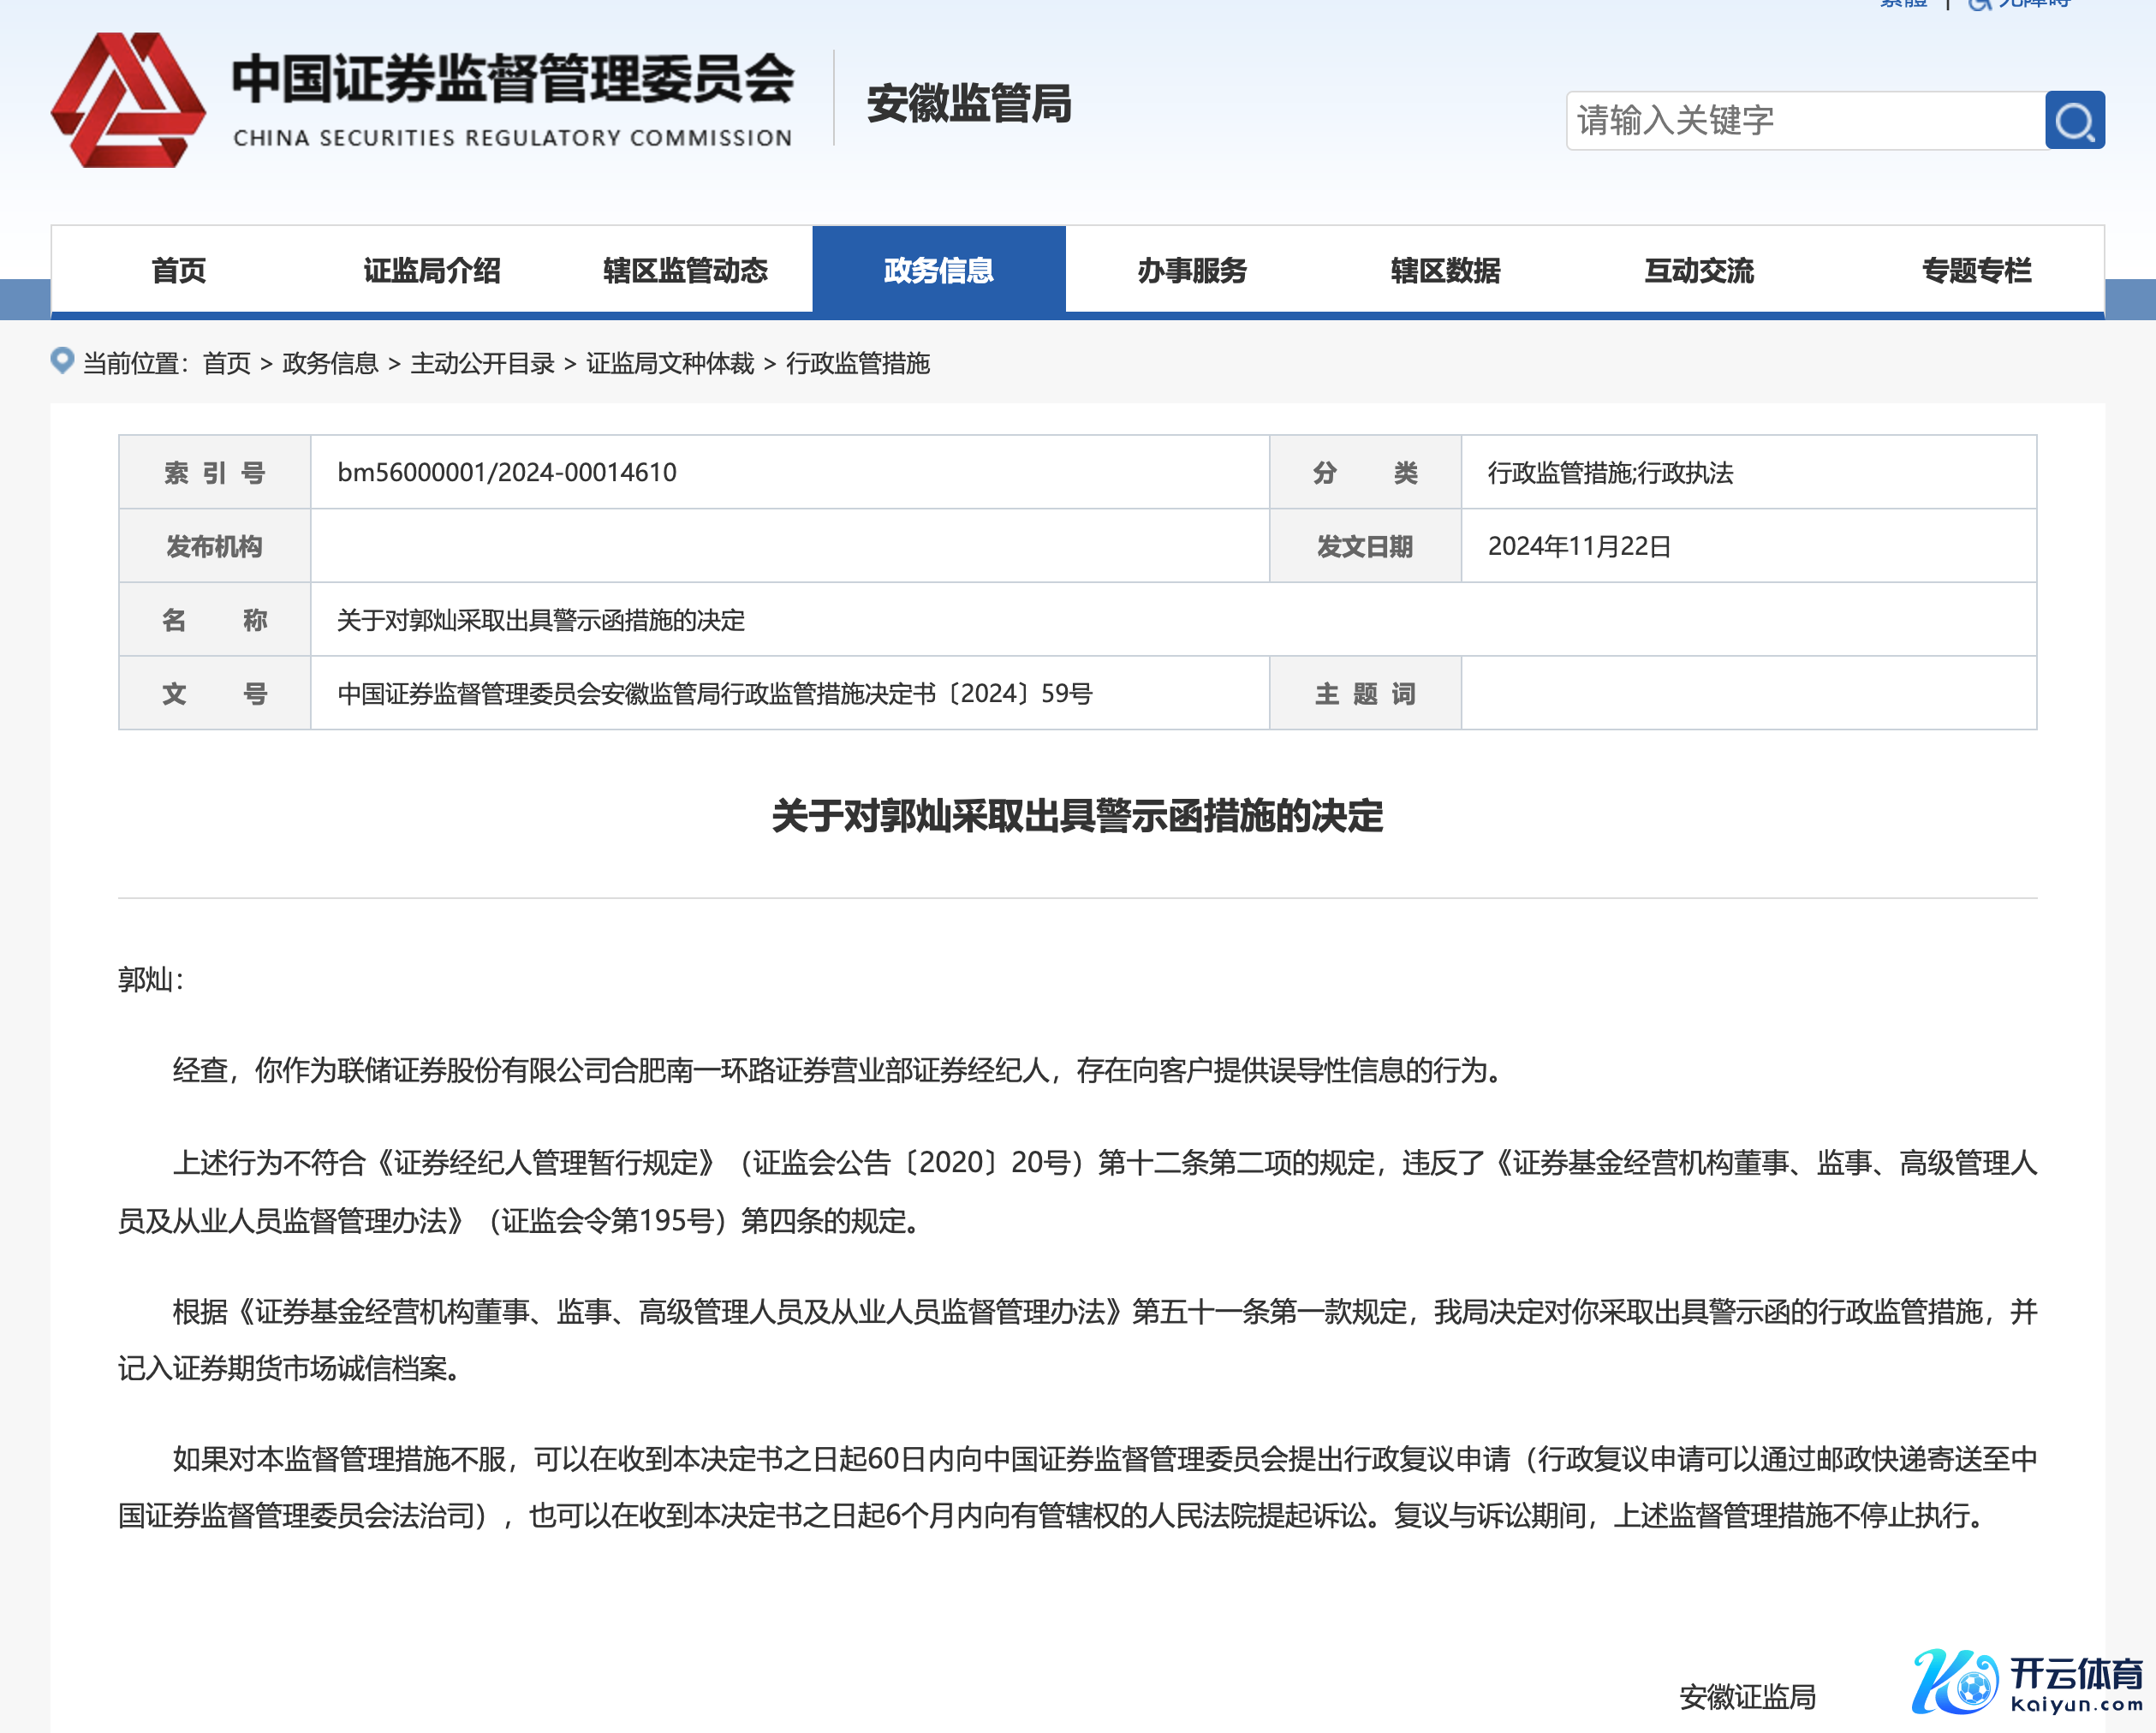Open the 首页 navigation tab
This screenshot has height=1733, width=2156.
(x=178, y=270)
